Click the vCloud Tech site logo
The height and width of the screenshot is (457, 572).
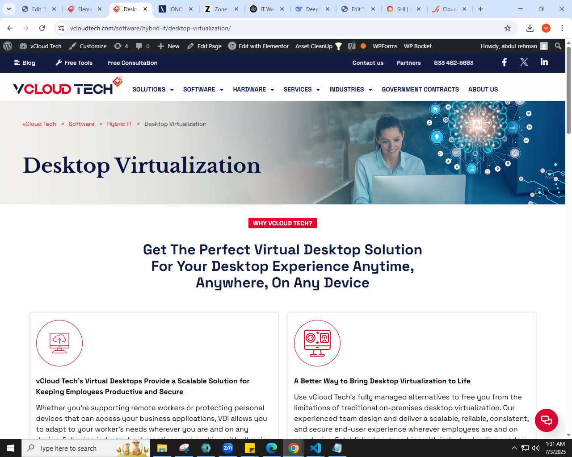[67, 86]
